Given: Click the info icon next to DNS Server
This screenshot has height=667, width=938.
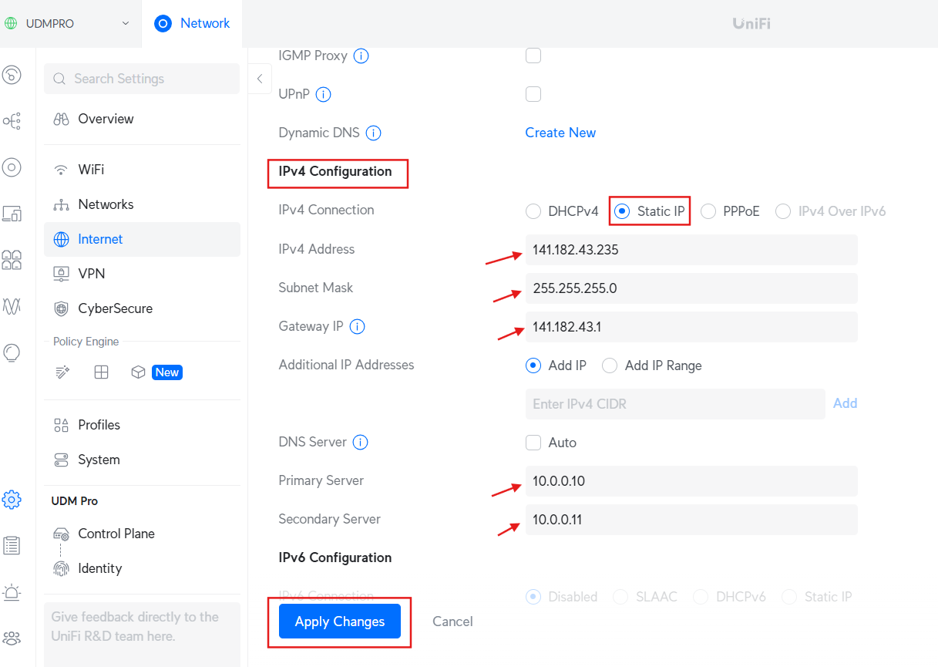Looking at the screenshot, I should click(360, 442).
